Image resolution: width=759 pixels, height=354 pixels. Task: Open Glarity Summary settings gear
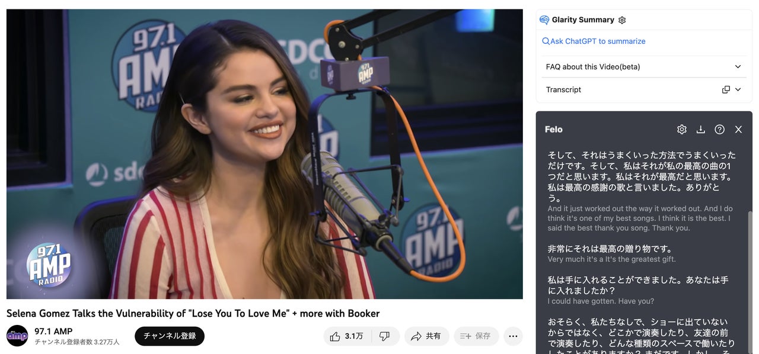(x=622, y=20)
